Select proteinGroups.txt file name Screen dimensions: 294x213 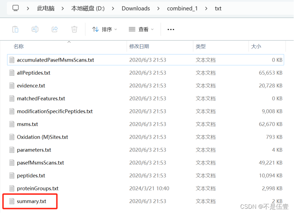pyautogui.click(x=38, y=189)
